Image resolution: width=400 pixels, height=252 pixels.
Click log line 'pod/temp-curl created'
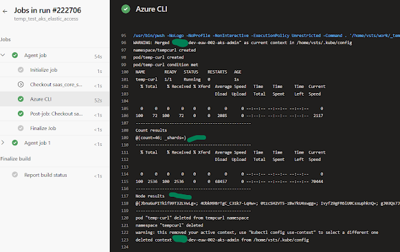coord(158,58)
